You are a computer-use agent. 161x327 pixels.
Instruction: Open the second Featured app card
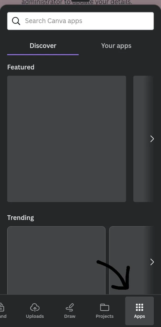pos(143,139)
